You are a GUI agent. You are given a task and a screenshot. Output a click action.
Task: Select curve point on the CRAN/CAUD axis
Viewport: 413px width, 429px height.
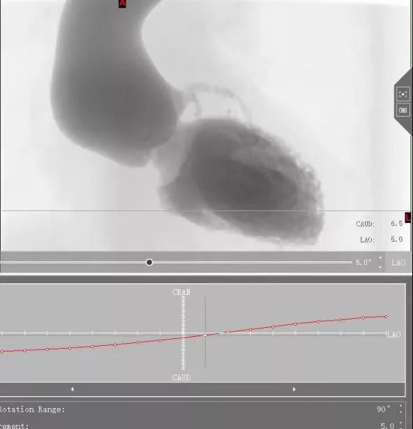183,338
